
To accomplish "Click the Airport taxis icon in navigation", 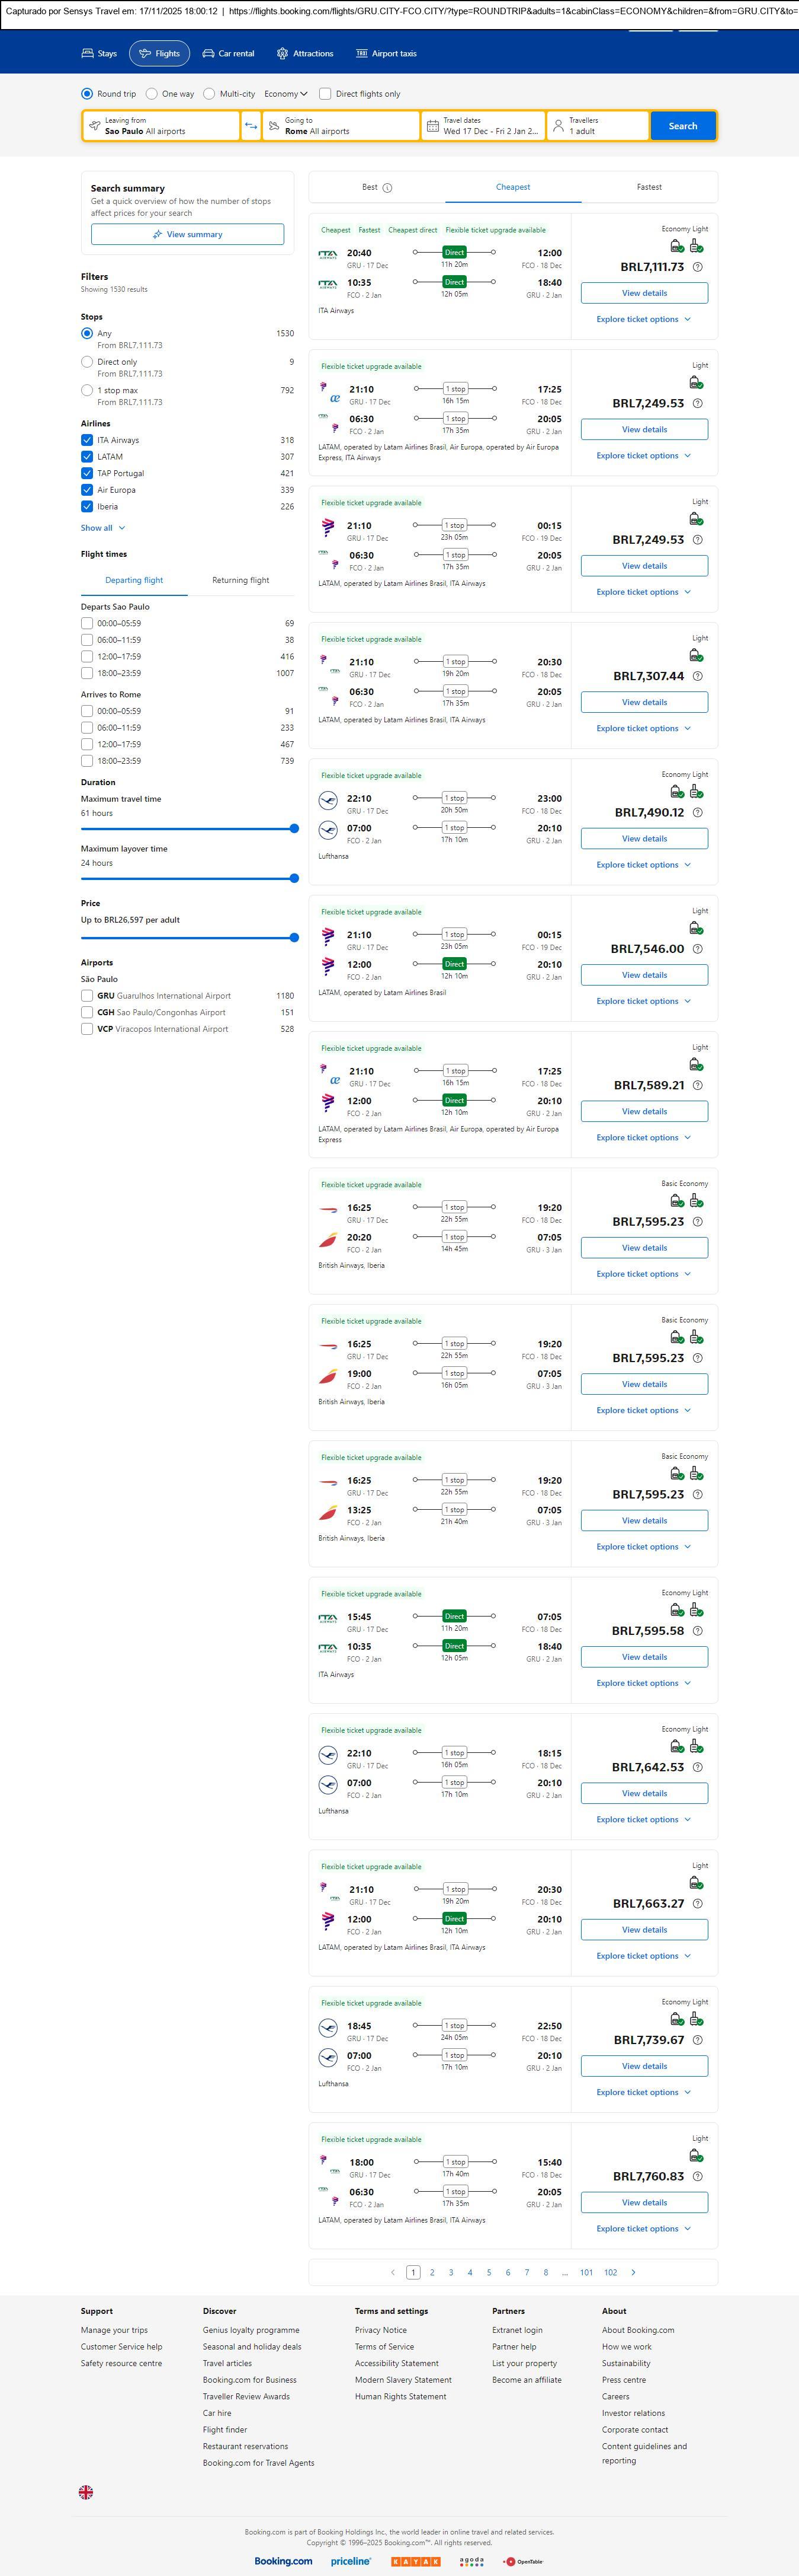I will click(x=361, y=54).
